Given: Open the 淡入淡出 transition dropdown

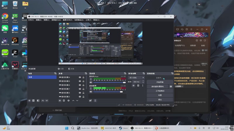Looking at the screenshot, I should click(136, 77).
